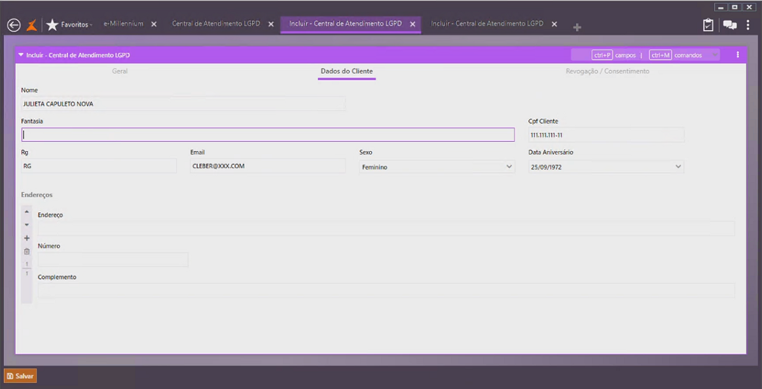Add a new tab with the plus icon
This screenshot has width=762, height=389.
click(x=577, y=27)
